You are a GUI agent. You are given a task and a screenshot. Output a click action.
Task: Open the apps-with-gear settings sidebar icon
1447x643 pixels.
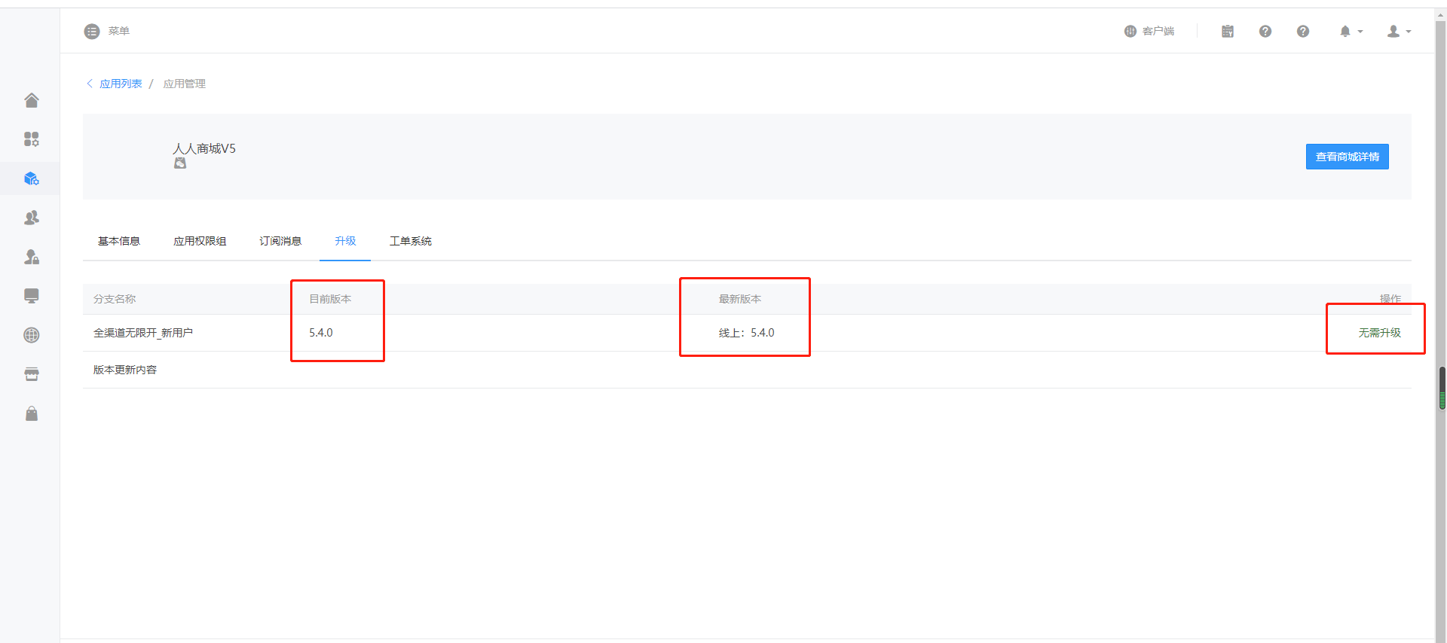31,139
